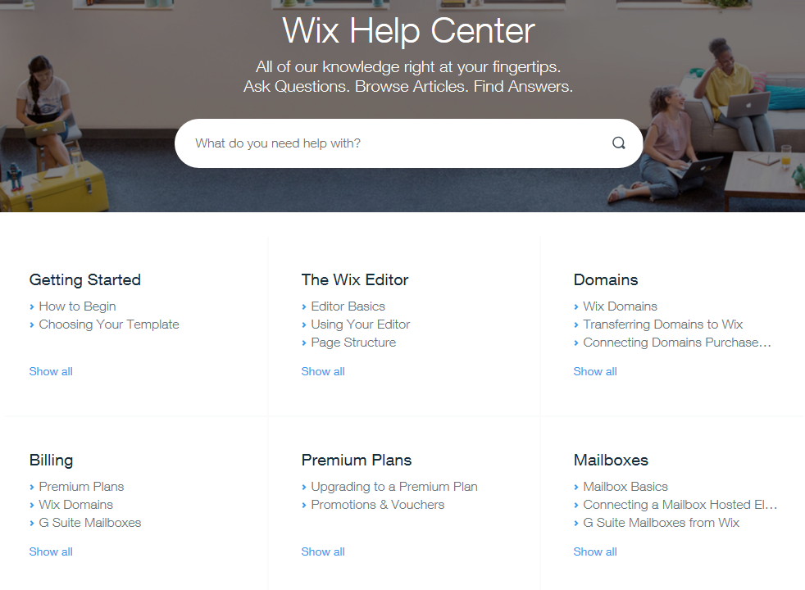Show all Mailboxes topics
The height and width of the screenshot is (590, 805).
595,551
